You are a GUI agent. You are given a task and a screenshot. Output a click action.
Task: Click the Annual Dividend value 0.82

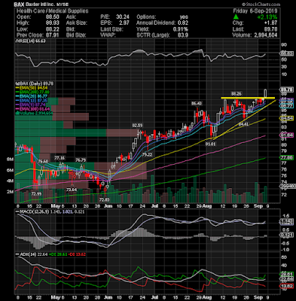(x=183, y=23)
